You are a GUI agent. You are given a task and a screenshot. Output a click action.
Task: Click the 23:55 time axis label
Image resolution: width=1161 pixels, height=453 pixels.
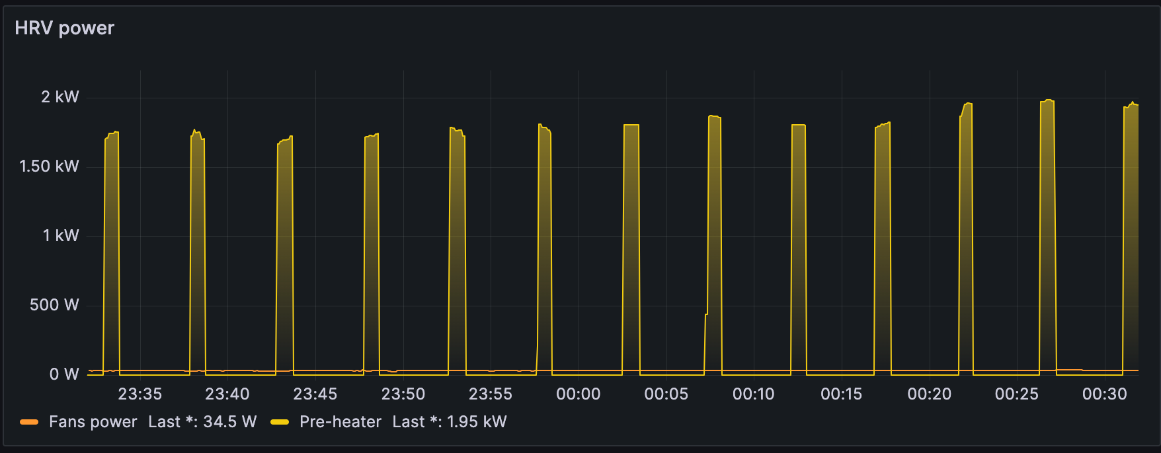tap(491, 394)
